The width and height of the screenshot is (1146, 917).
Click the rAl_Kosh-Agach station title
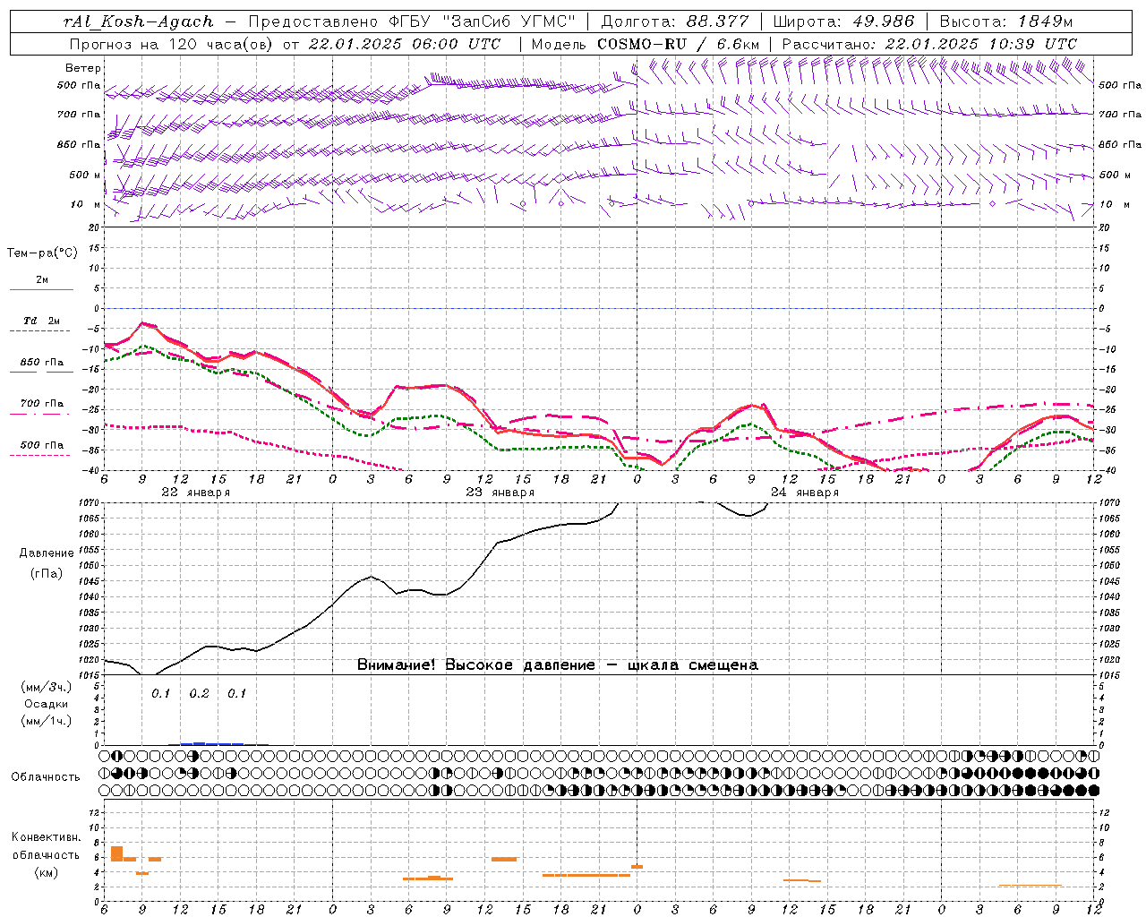coord(139,21)
